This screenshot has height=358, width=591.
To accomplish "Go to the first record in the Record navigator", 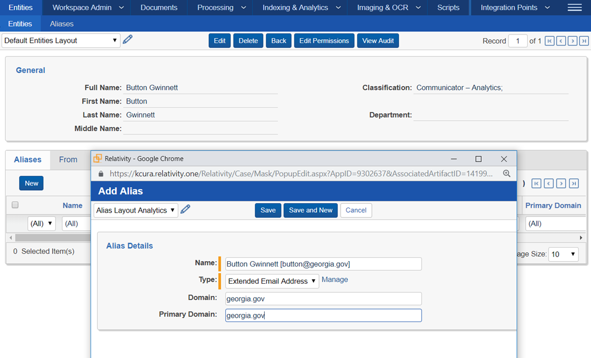I will 550,41.
